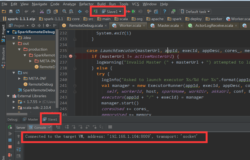
Task: Collapse the SparkRemoteDebug root node
Action: (x=8, y=32)
